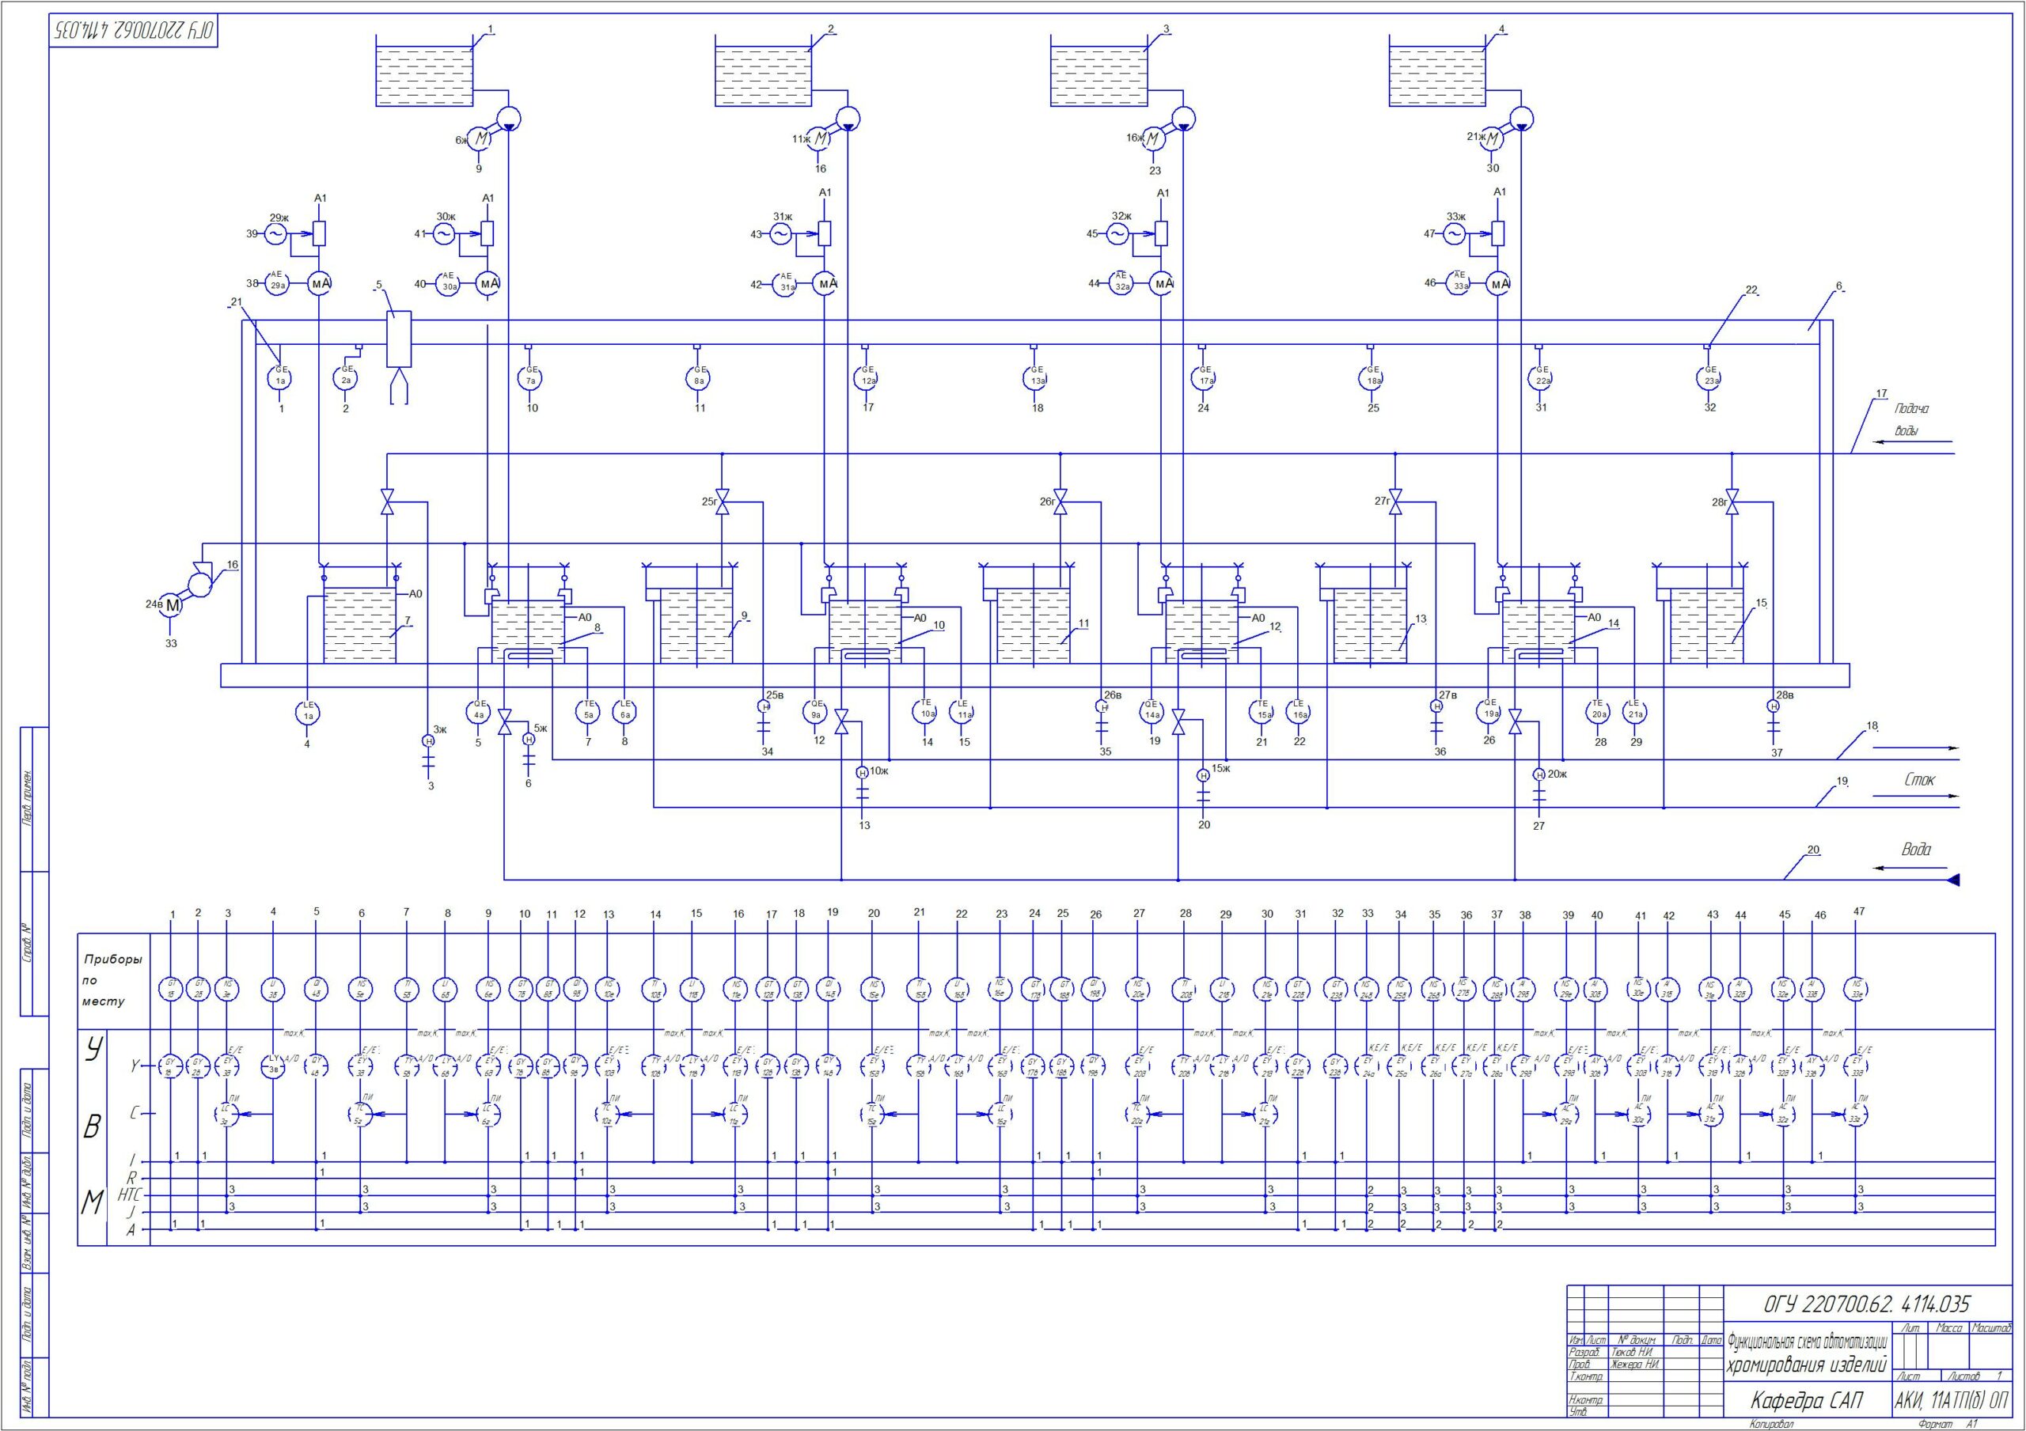Select Приборы по месту row label
The height and width of the screenshot is (1431, 2026).
[x=116, y=985]
